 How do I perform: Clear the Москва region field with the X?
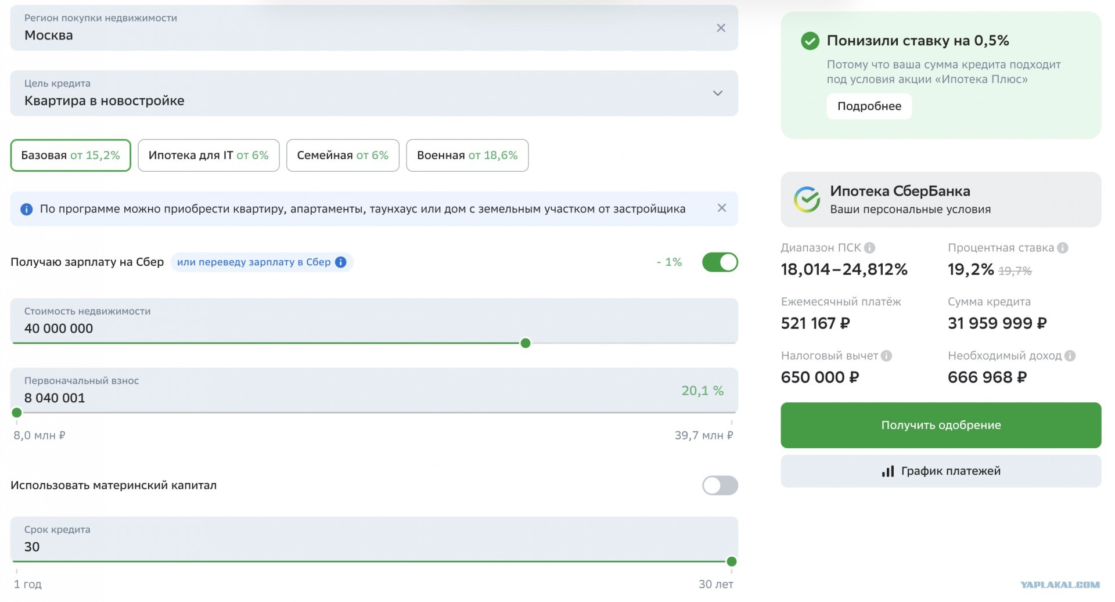point(721,28)
